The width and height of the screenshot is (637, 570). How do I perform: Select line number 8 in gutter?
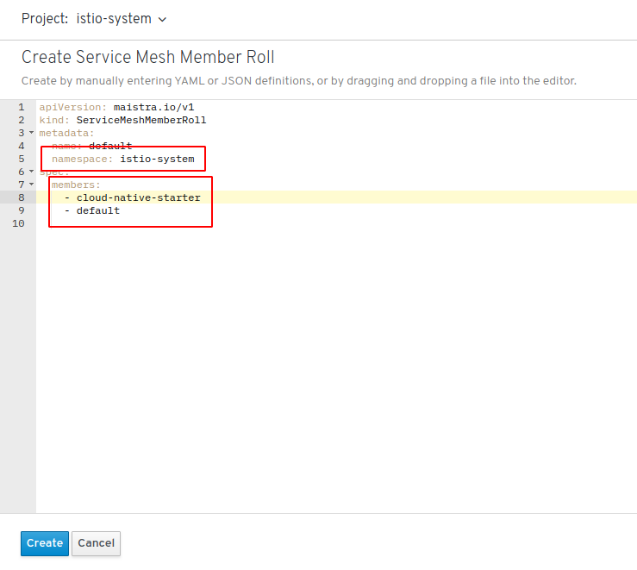[x=22, y=197]
